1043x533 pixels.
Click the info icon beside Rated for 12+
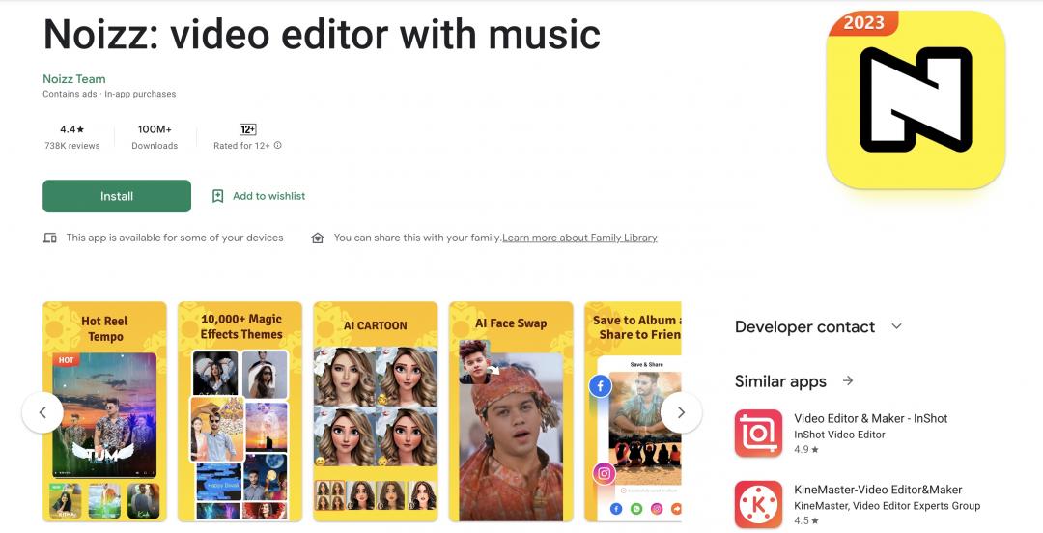coord(278,146)
